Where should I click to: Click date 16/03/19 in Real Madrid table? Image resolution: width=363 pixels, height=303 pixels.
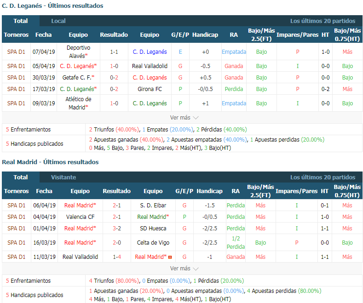pos(44,243)
